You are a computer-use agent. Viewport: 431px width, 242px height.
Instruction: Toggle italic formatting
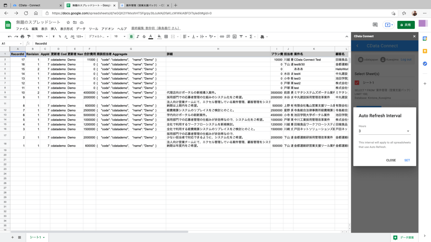pos(138,37)
